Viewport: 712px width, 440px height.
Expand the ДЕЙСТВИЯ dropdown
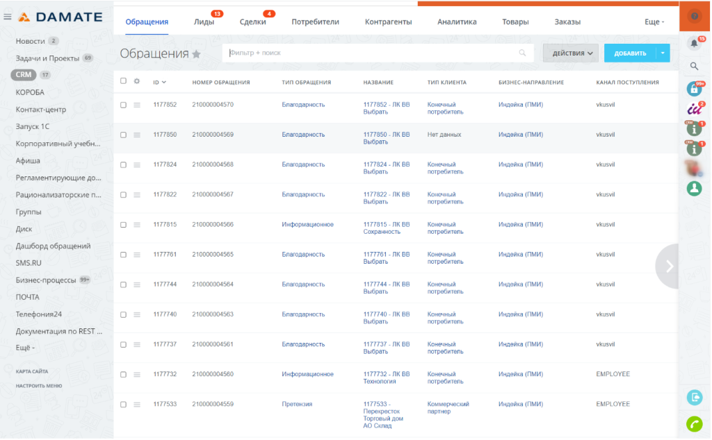pyautogui.click(x=571, y=53)
